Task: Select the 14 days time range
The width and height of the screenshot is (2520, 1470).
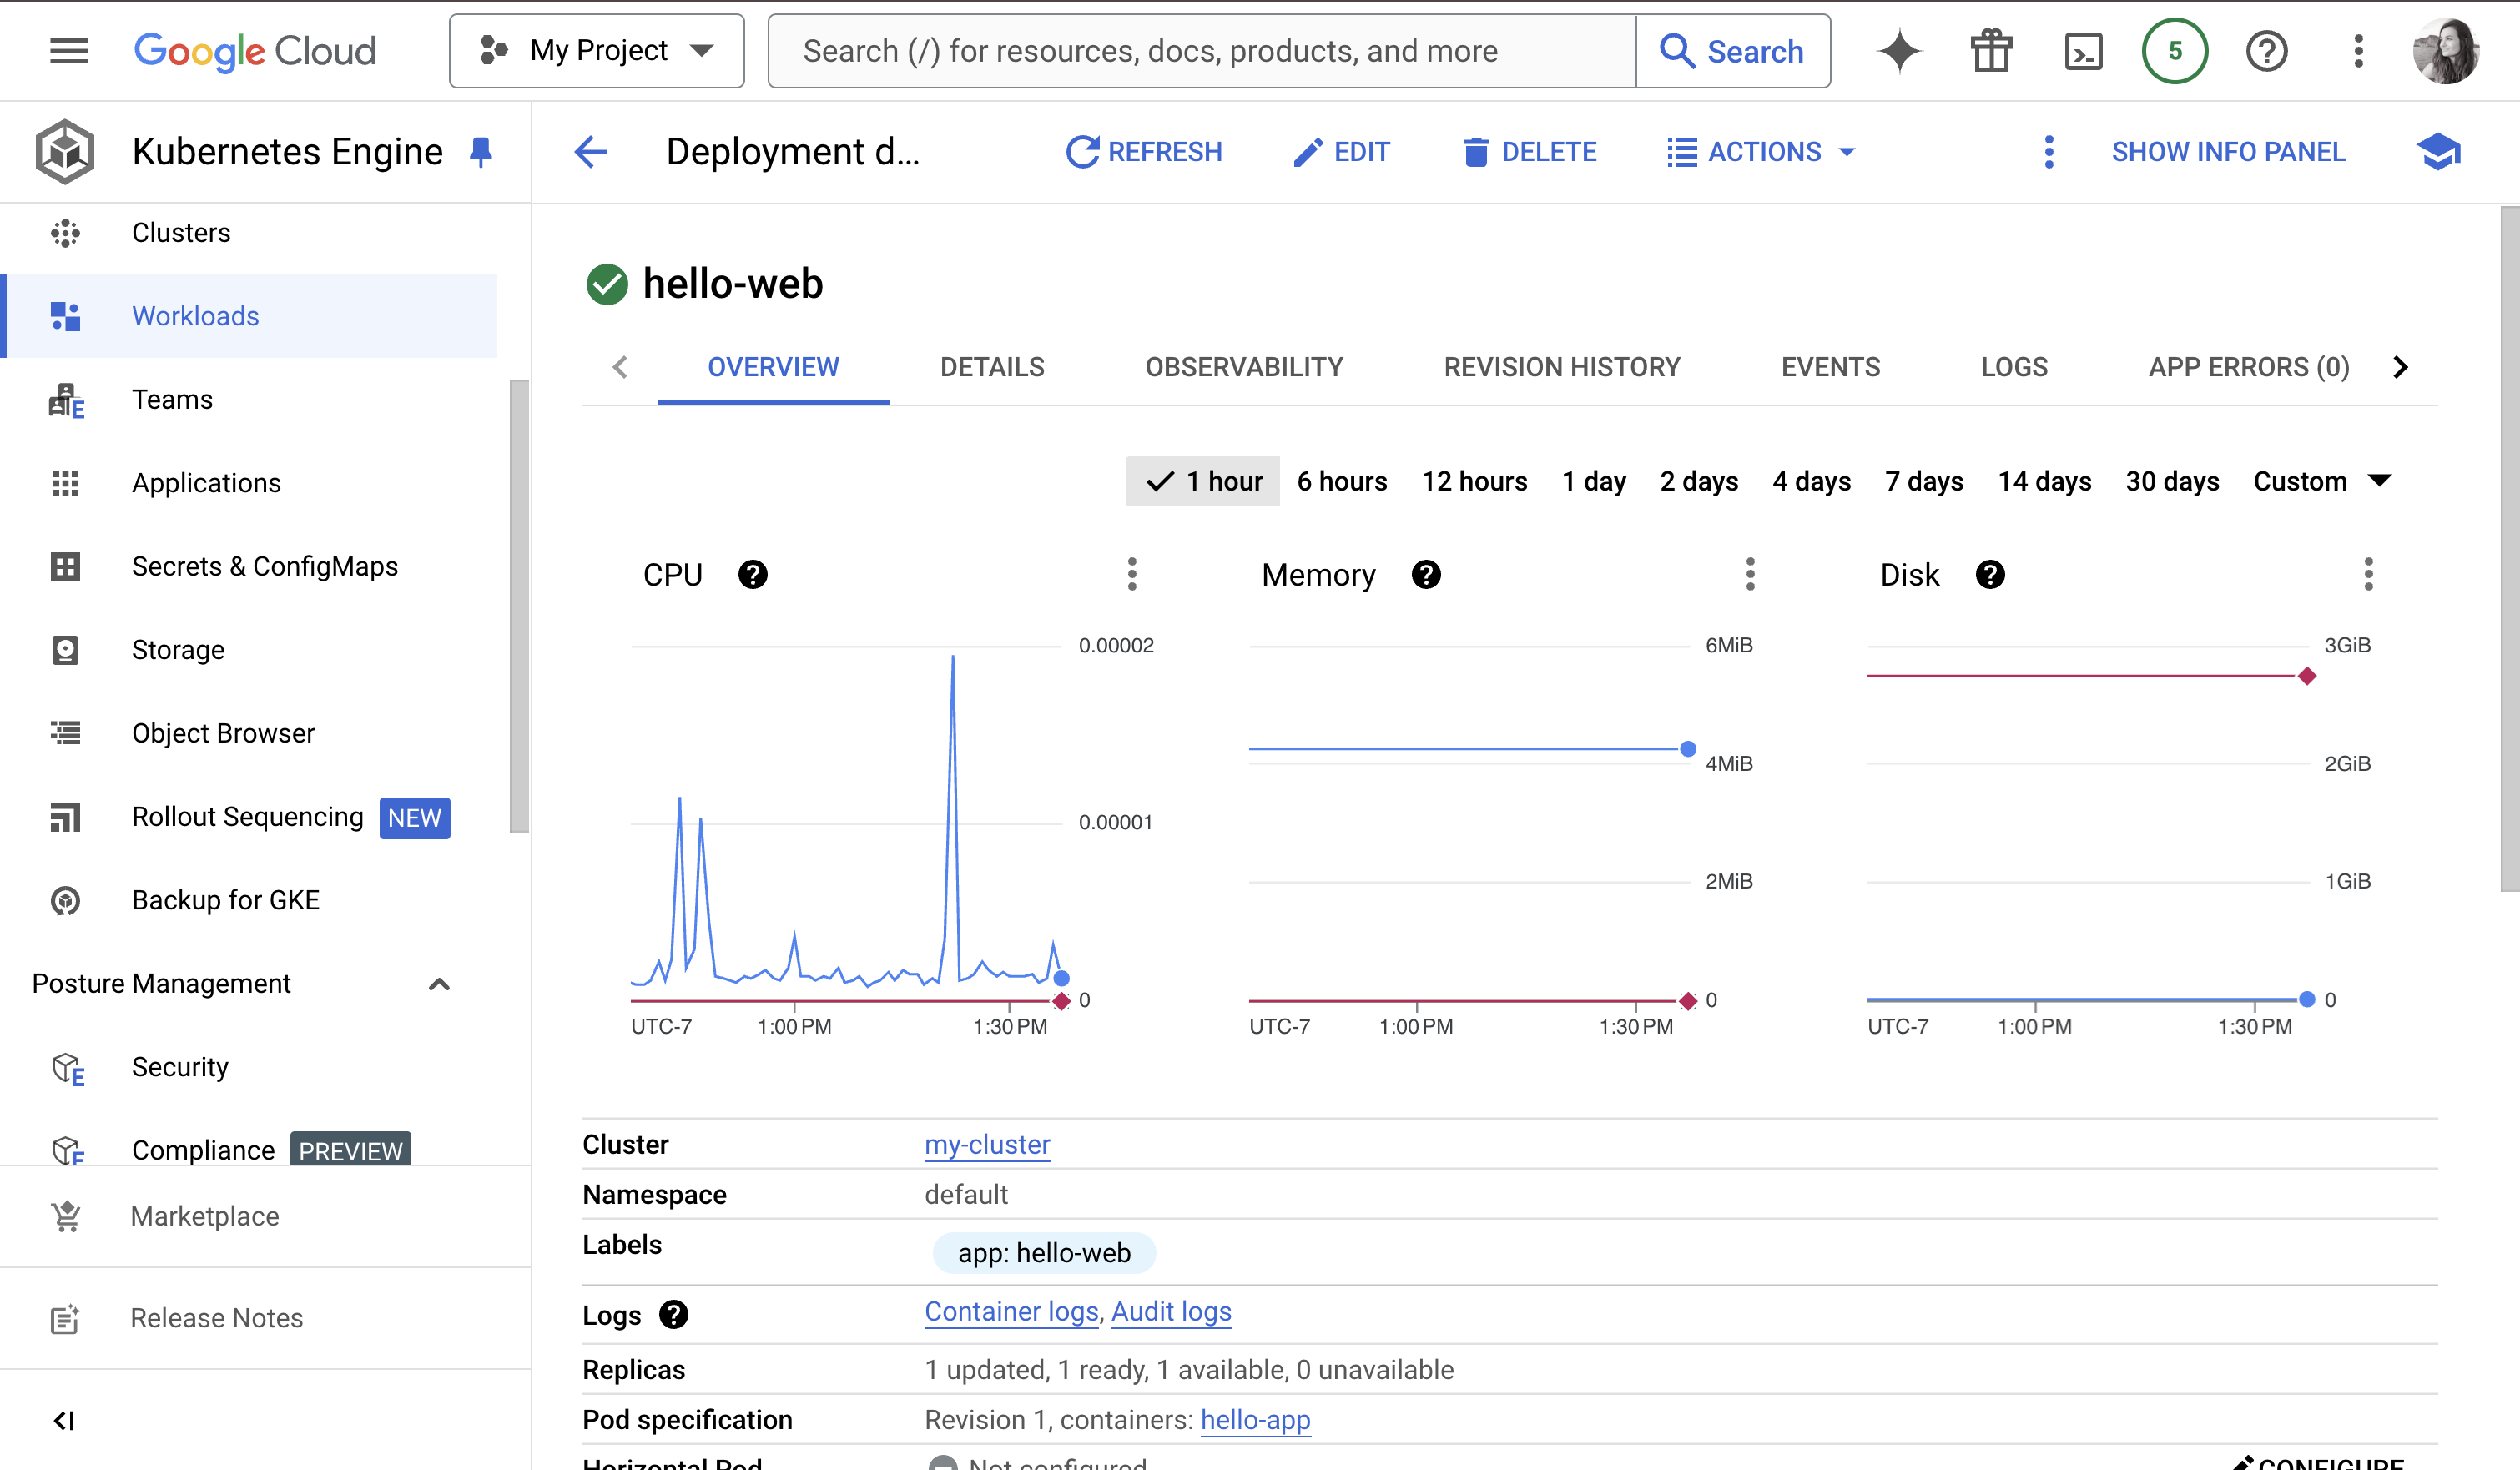Action: click(x=2044, y=482)
